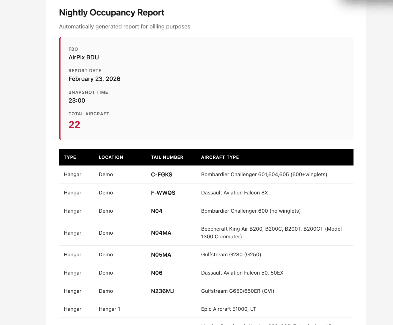Select tail number N04MA
The width and height of the screenshot is (393, 325).
click(161, 233)
